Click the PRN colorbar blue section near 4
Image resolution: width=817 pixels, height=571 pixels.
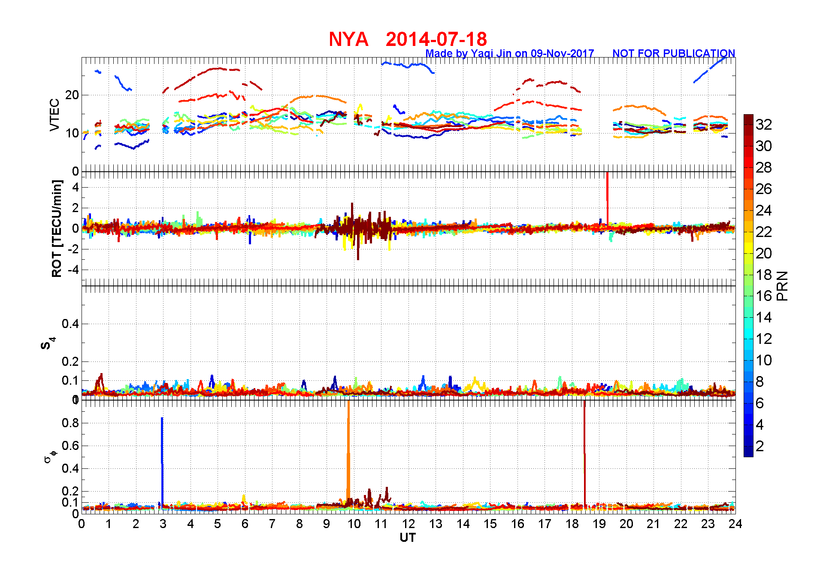pyautogui.click(x=748, y=424)
